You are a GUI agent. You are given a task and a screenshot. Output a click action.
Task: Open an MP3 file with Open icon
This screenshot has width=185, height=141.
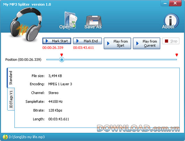click(69, 21)
